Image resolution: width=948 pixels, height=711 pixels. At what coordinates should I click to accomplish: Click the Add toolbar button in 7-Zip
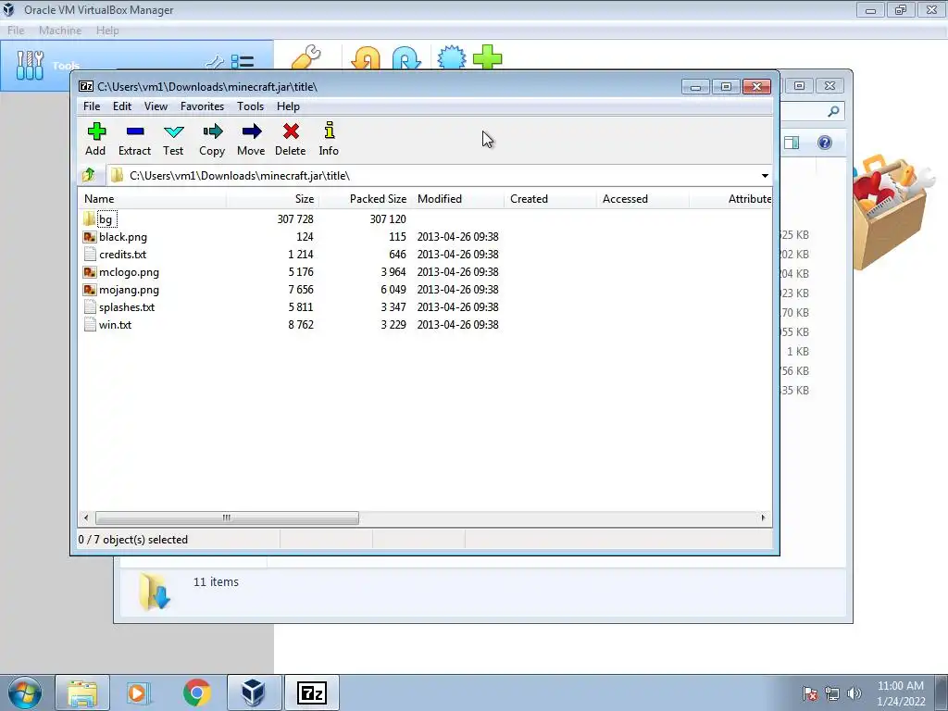tap(95, 140)
